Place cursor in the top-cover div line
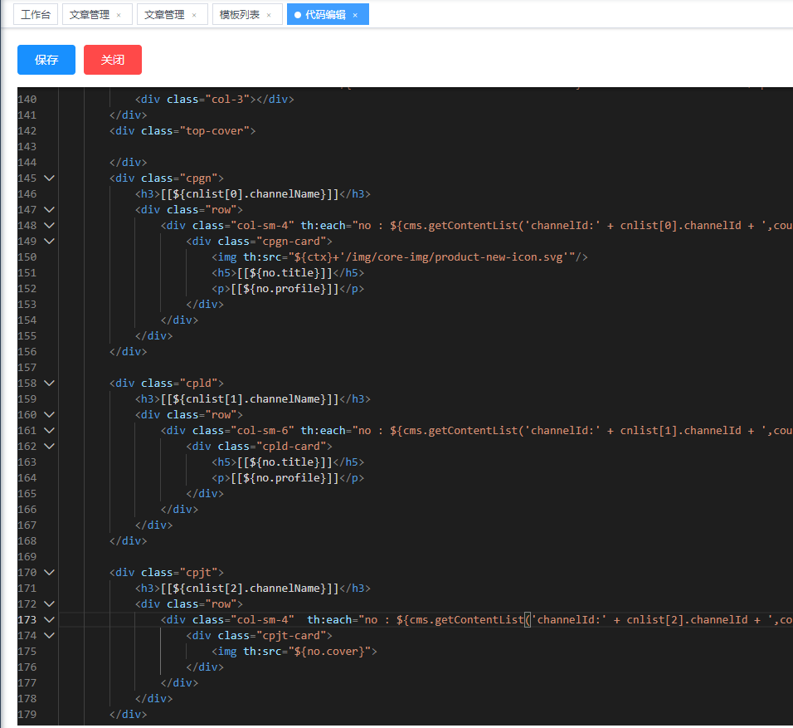The height and width of the screenshot is (728, 793). click(x=182, y=130)
